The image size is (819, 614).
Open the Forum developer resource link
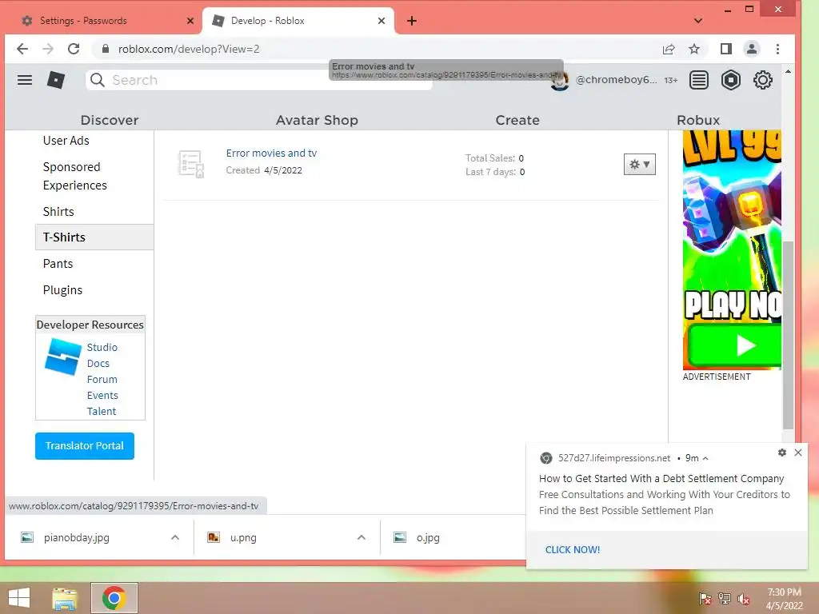pos(102,379)
